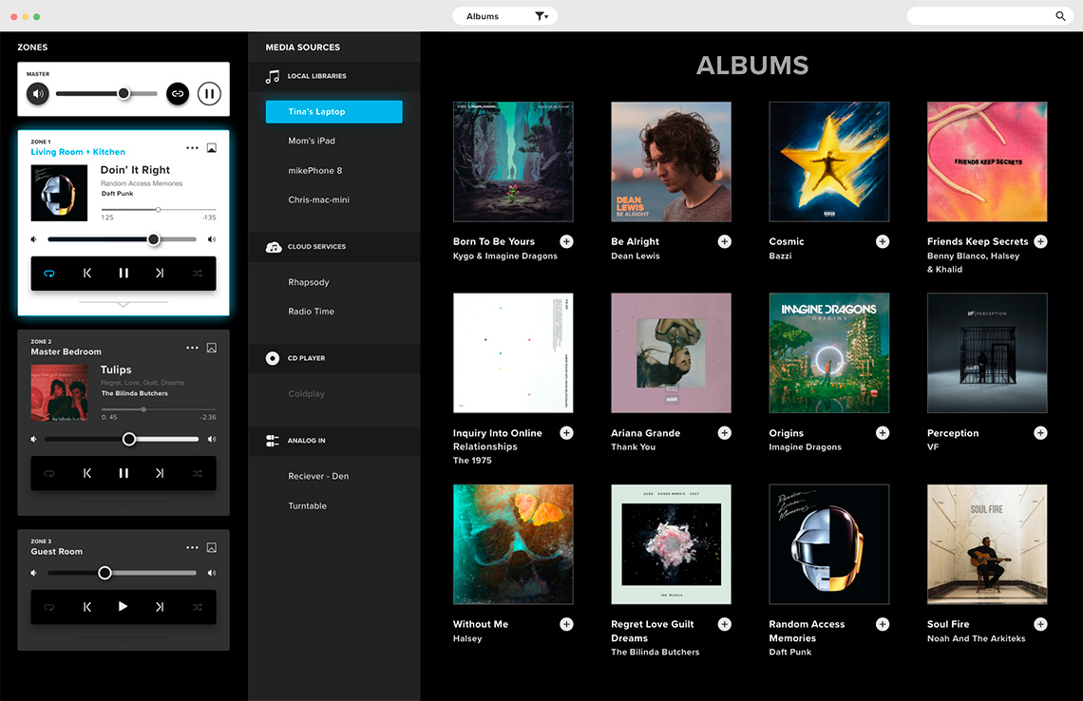Toggle shuffle in Master Bedroom

pos(198,474)
